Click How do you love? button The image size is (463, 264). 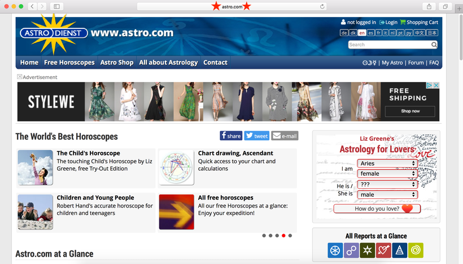[377, 209]
